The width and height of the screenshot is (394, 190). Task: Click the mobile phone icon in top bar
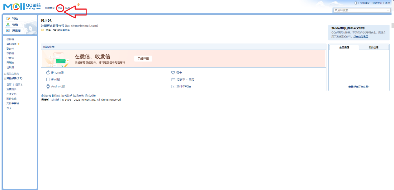(356, 3)
